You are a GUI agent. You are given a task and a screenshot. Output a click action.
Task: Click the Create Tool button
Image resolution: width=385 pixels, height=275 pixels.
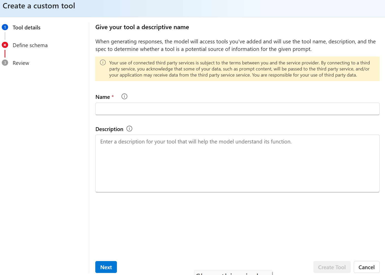[332, 267]
